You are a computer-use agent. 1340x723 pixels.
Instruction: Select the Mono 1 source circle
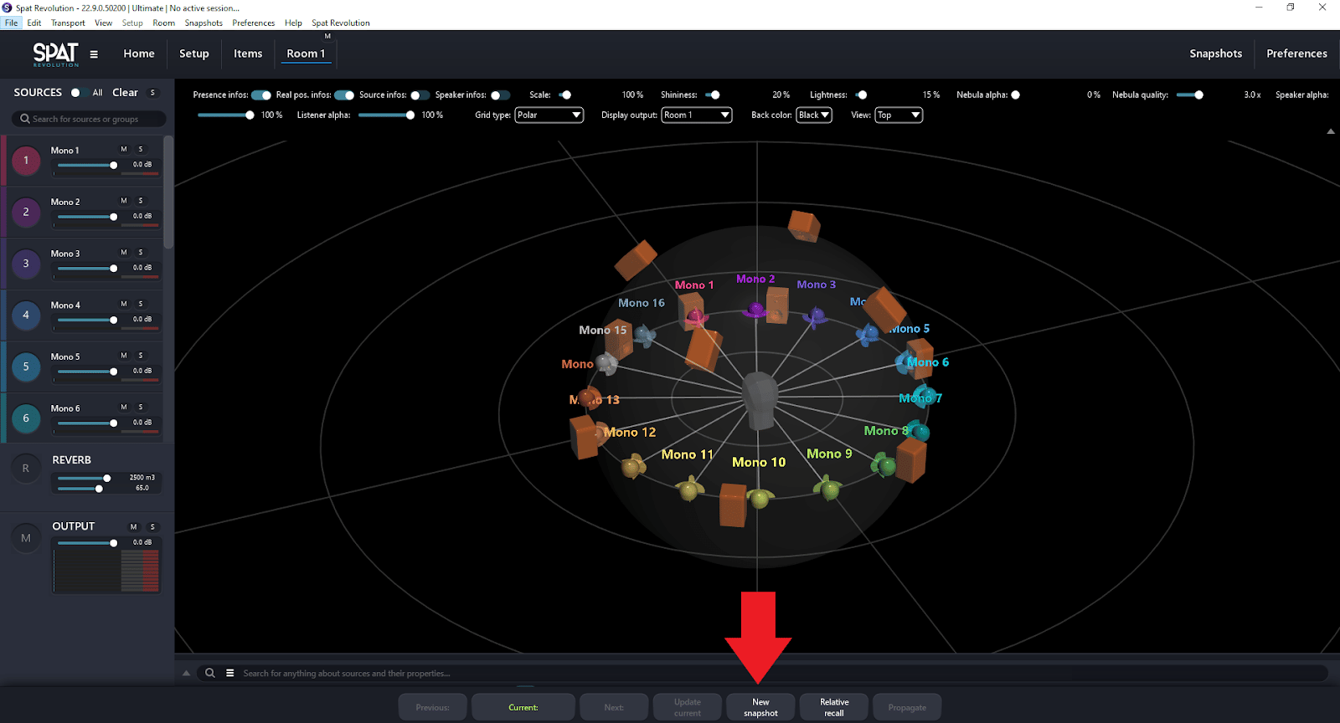click(x=26, y=161)
